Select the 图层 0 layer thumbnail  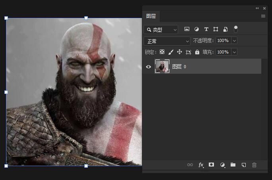[x=162, y=66]
